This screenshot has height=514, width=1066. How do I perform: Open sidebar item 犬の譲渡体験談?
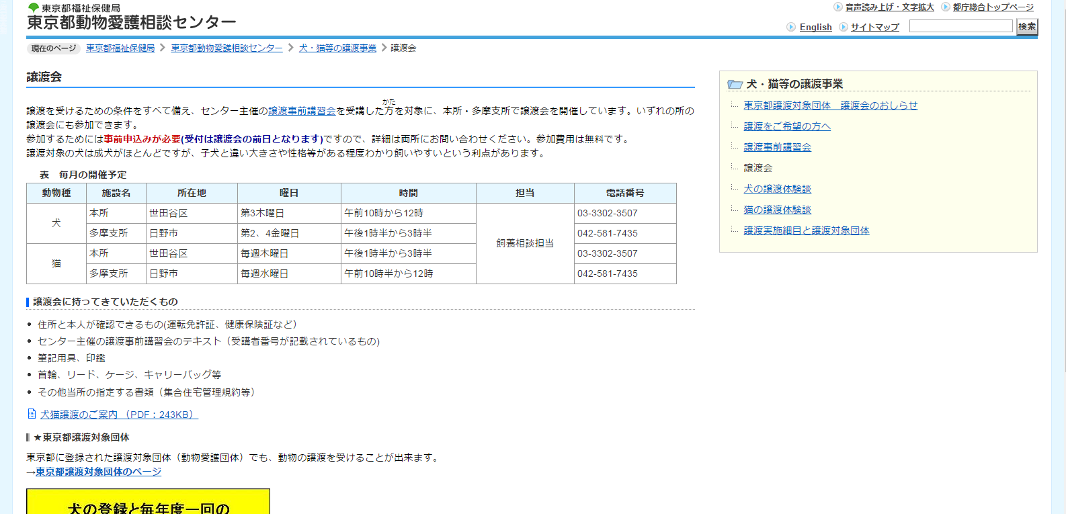pyautogui.click(x=777, y=189)
